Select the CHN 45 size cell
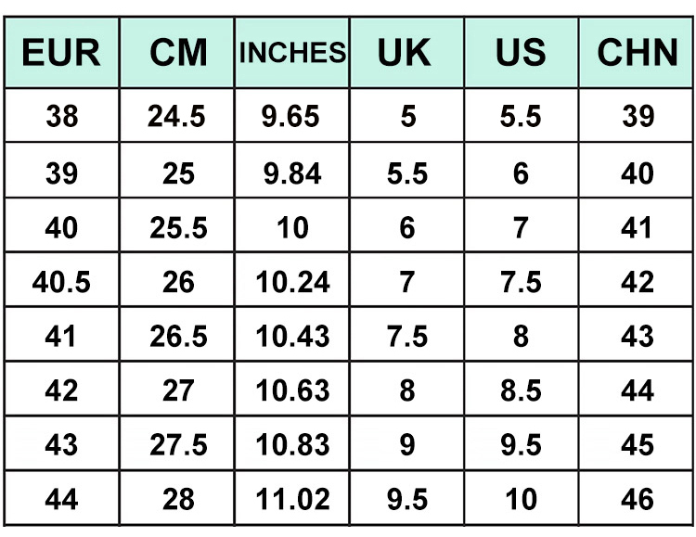 [638, 445]
